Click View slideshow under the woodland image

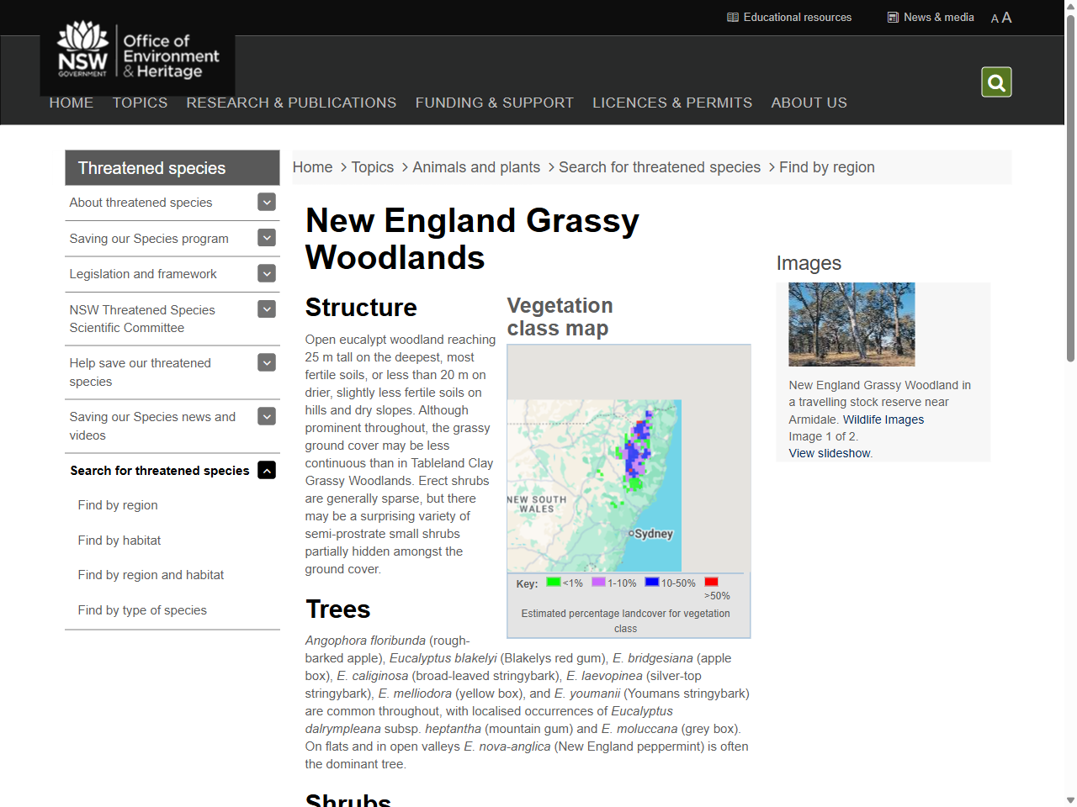[x=829, y=453]
